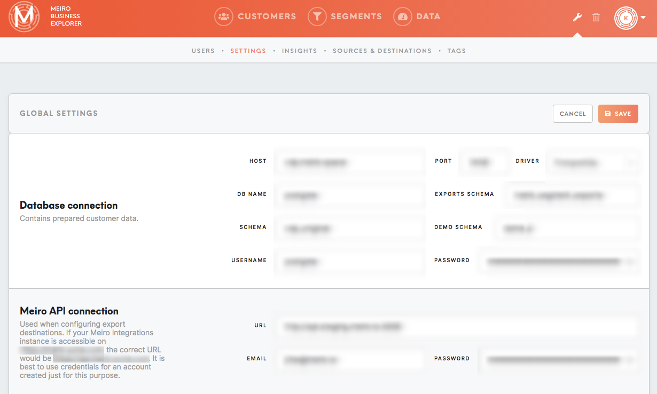Viewport: 657px width, 394px height.
Task: Click the Data gauge icon
Action: pos(403,17)
